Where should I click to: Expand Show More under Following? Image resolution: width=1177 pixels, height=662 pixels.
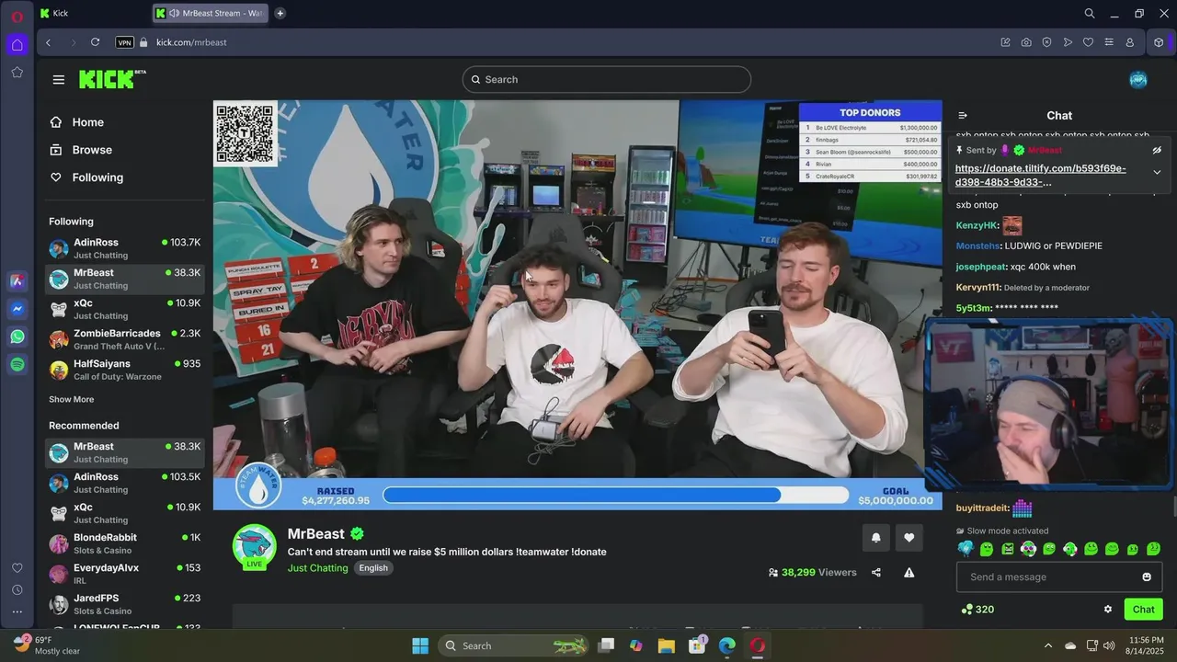pos(71,400)
